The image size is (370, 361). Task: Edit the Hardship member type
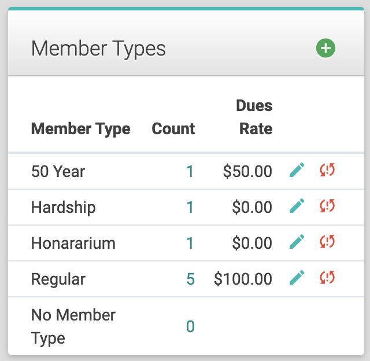(x=297, y=207)
